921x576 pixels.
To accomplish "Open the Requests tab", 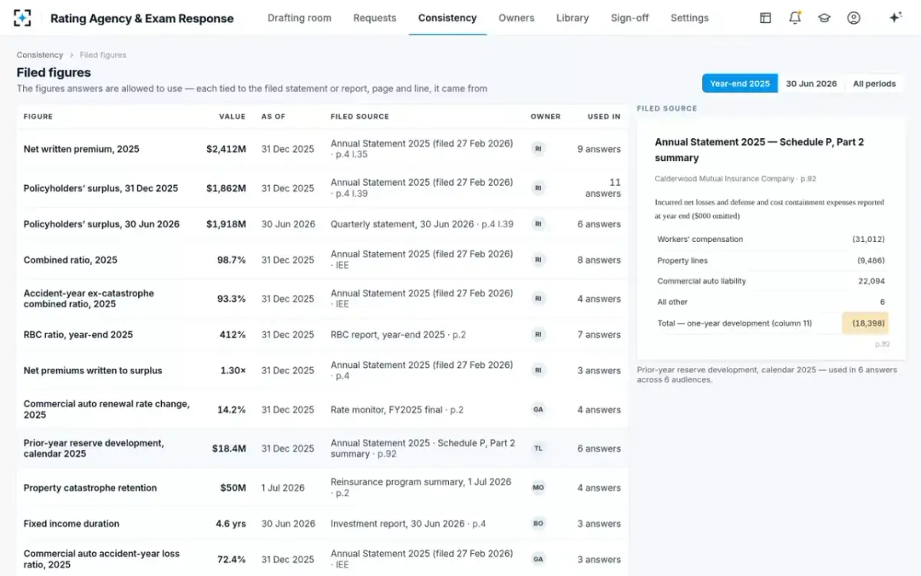I will point(375,18).
